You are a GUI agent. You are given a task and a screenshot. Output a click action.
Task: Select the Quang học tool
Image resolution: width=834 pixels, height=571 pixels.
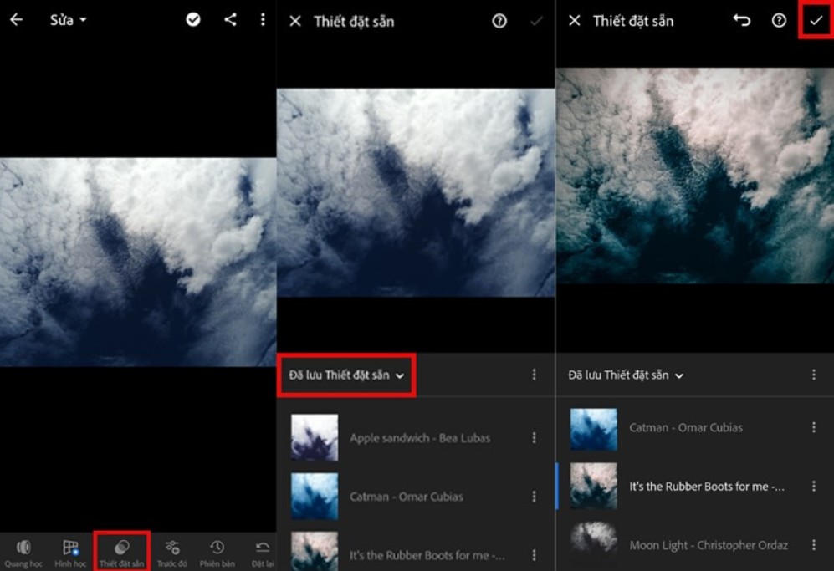[x=23, y=553]
